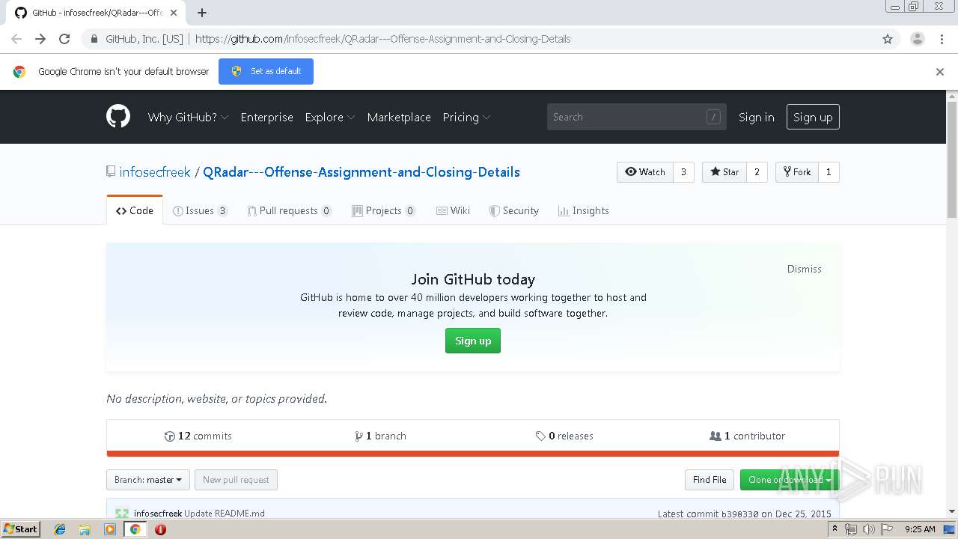Switch to Pull requests tab
Viewport: 958px width, 539px height.
point(289,210)
